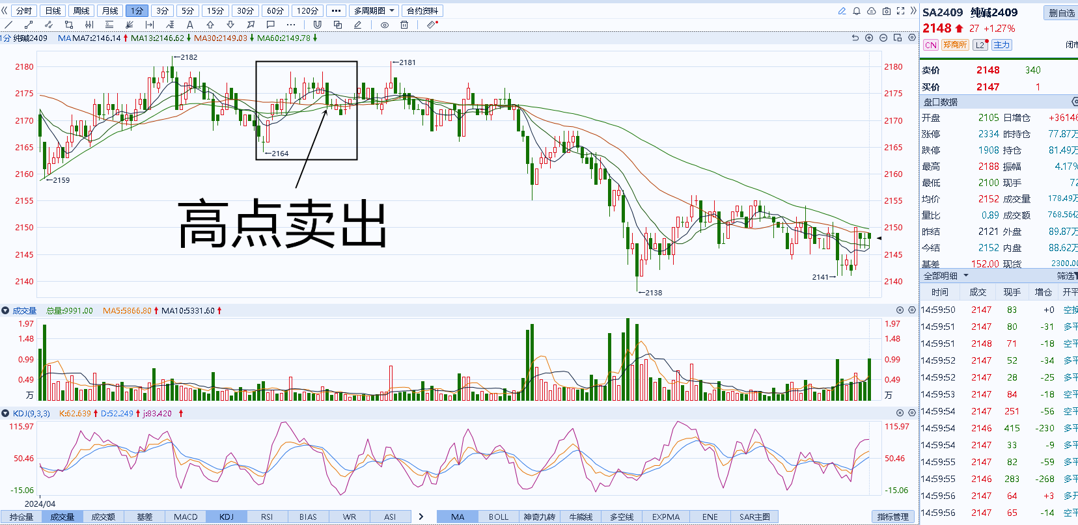Toggle the L2 level-two data badge

click(x=980, y=45)
